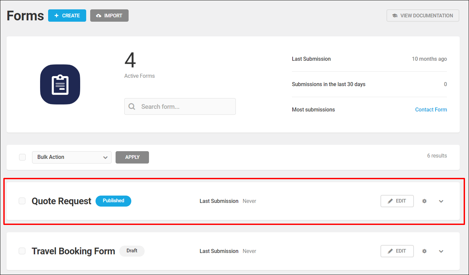Expand the Travel Booking Form chevron
Viewport: 469px width, 275px height.
[441, 251]
